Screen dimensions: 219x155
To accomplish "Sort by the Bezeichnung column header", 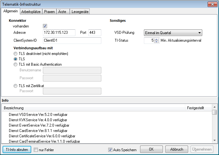I will pos(93,108).
